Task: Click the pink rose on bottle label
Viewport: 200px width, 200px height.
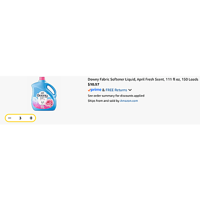Action: [48, 103]
